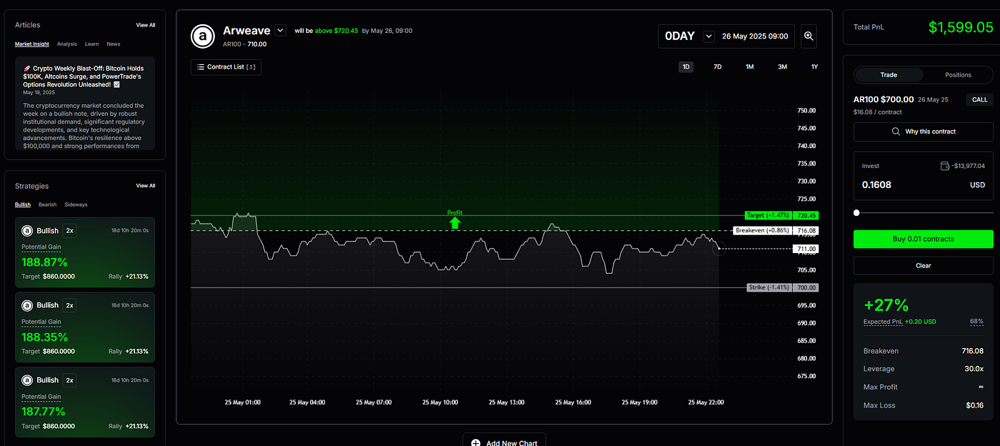Screen dimensions: 1000x446
Task: Select the 1D chart timeframe
Action: tap(686, 66)
